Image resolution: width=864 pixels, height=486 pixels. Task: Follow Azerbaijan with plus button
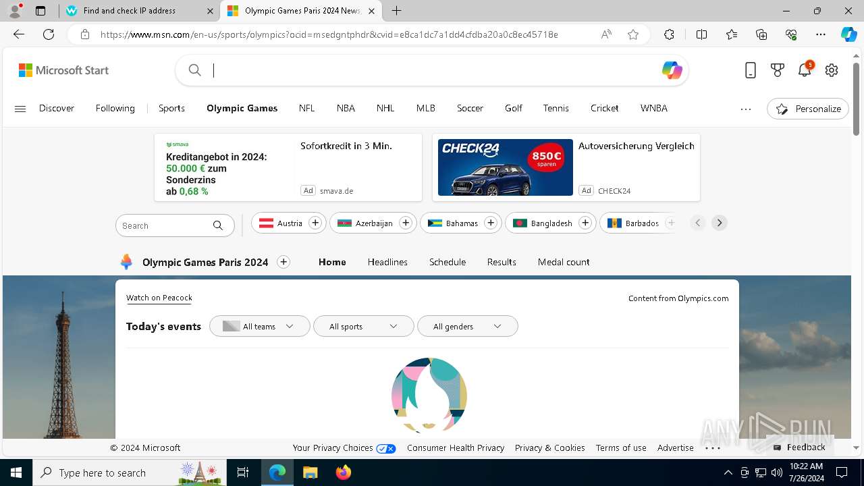click(x=406, y=223)
